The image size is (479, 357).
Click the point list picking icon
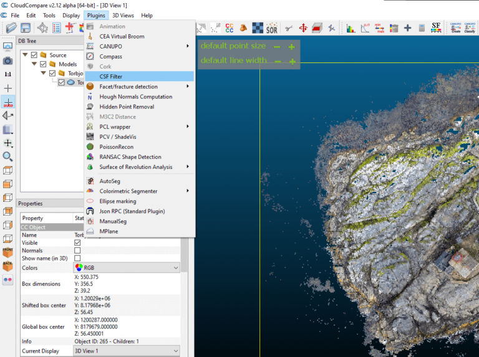pos(57,28)
